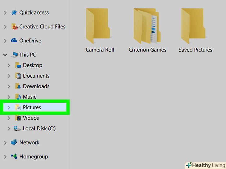Select the Criterion Games folder icon
The height and width of the screenshot is (169, 226).
coord(147,26)
